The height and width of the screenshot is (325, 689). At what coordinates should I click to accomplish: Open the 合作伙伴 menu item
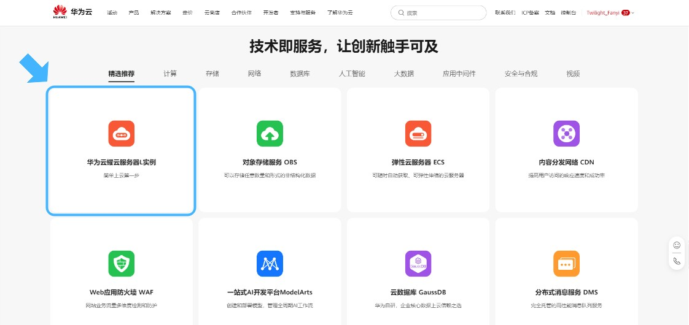[242, 13]
